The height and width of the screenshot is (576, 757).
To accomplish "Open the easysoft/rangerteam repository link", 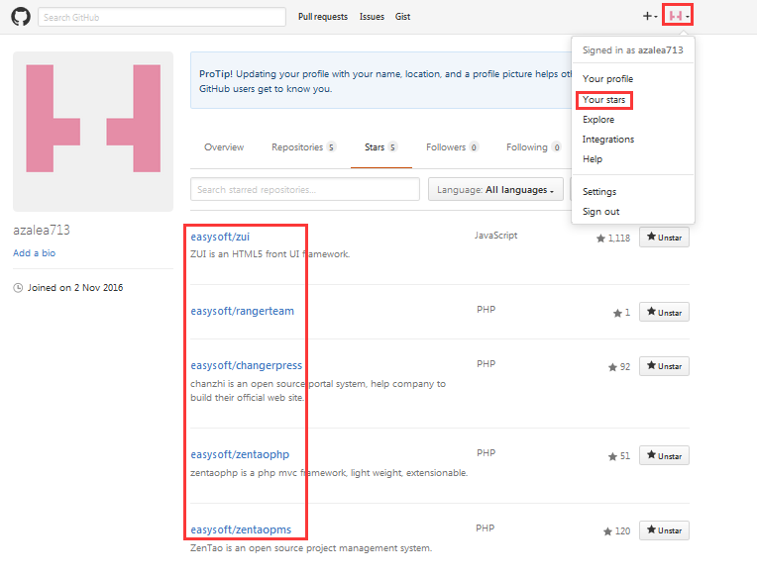I will tap(243, 311).
